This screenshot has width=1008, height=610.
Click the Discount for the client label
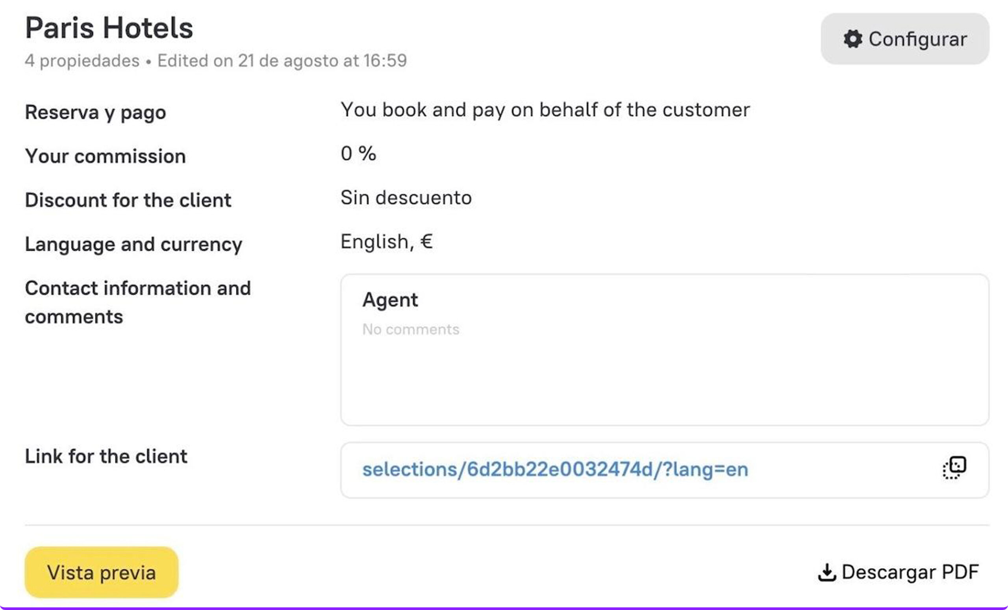tap(128, 200)
